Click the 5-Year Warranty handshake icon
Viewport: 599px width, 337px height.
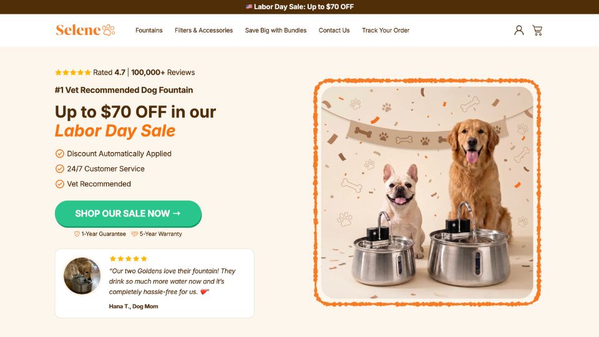pos(135,234)
